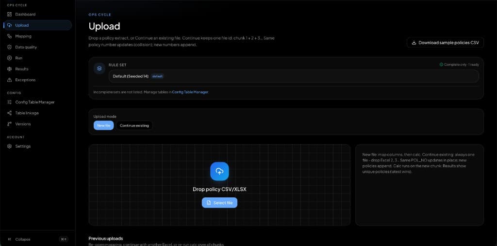This screenshot has width=497, height=246.
Task: Click the file icon in Select file button
Action: point(209,203)
